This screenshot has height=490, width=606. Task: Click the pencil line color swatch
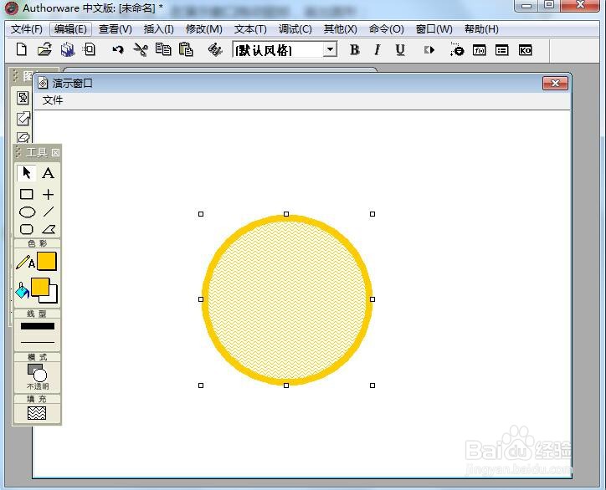pyautogui.click(x=47, y=262)
